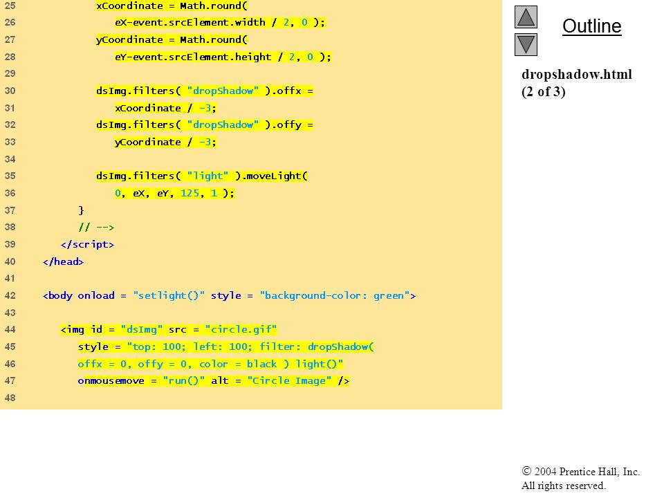Image resolution: width=664 pixels, height=498 pixels.
Task: Click the "// -->" comment line
Action: (96, 228)
